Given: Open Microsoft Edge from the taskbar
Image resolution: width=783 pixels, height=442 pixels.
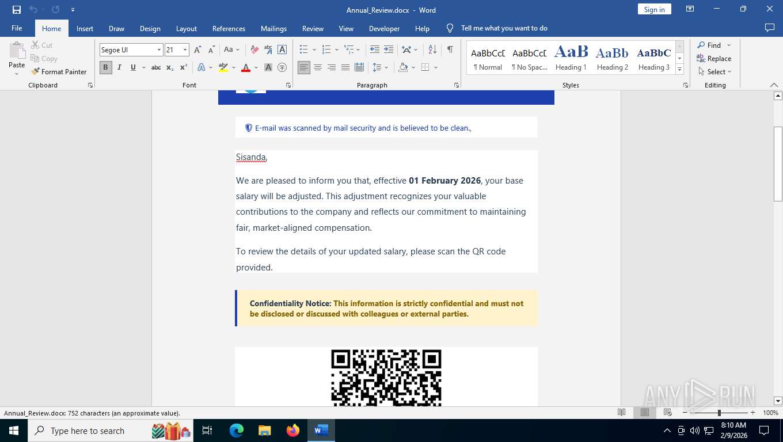Looking at the screenshot, I should click(237, 430).
